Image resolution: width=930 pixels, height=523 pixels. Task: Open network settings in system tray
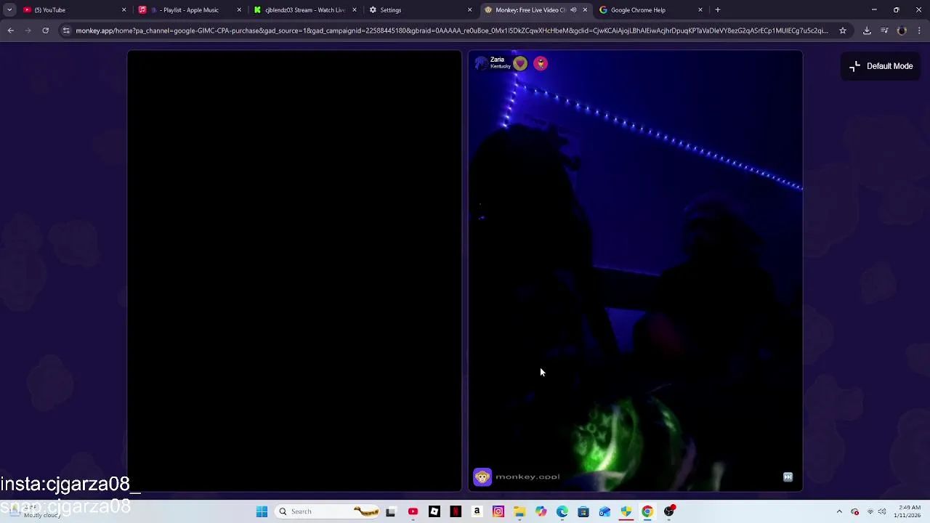click(870, 511)
